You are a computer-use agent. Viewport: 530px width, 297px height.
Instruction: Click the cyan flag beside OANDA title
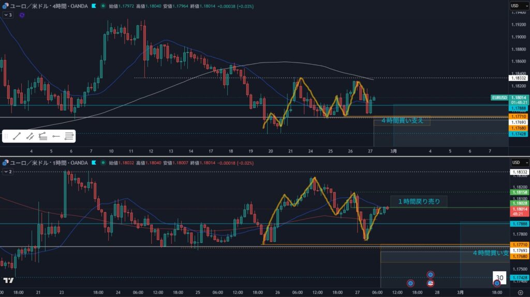[93, 6]
